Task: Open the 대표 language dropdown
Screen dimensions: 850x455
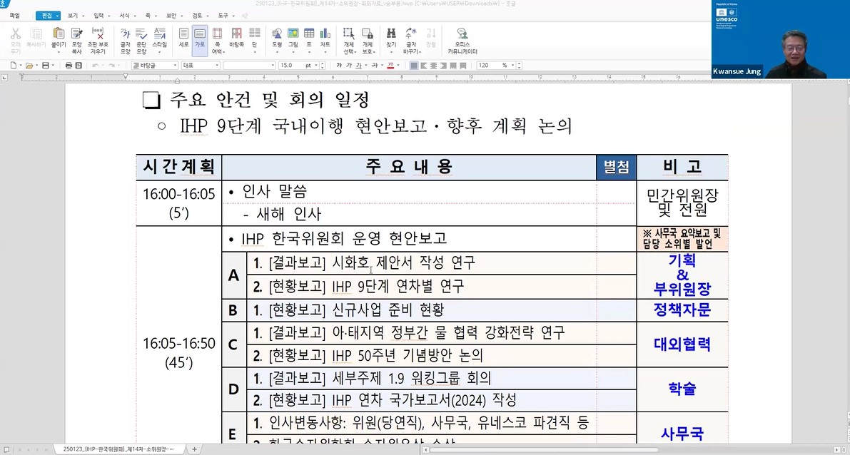Action: point(201,66)
